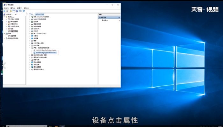The height and width of the screenshot is (127, 223).
Task: Click the 监视器 icon in device list
Action: pyautogui.click(x=32, y=38)
